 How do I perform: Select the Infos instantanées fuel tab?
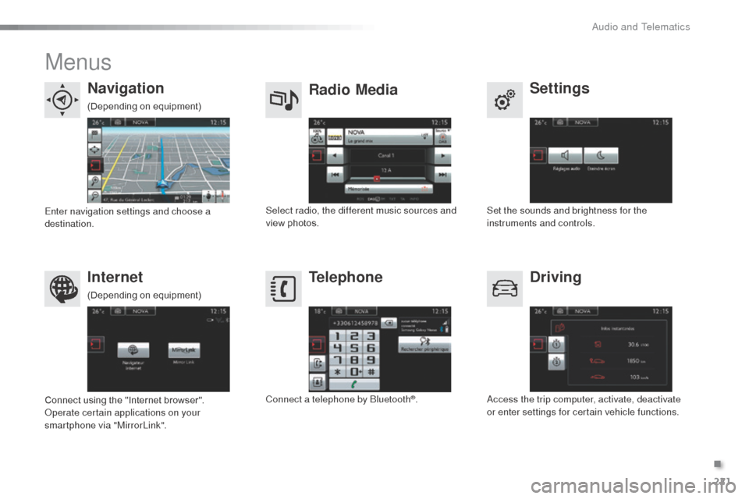click(560, 328)
